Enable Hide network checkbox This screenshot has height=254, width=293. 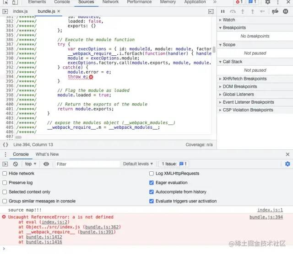[5, 174]
